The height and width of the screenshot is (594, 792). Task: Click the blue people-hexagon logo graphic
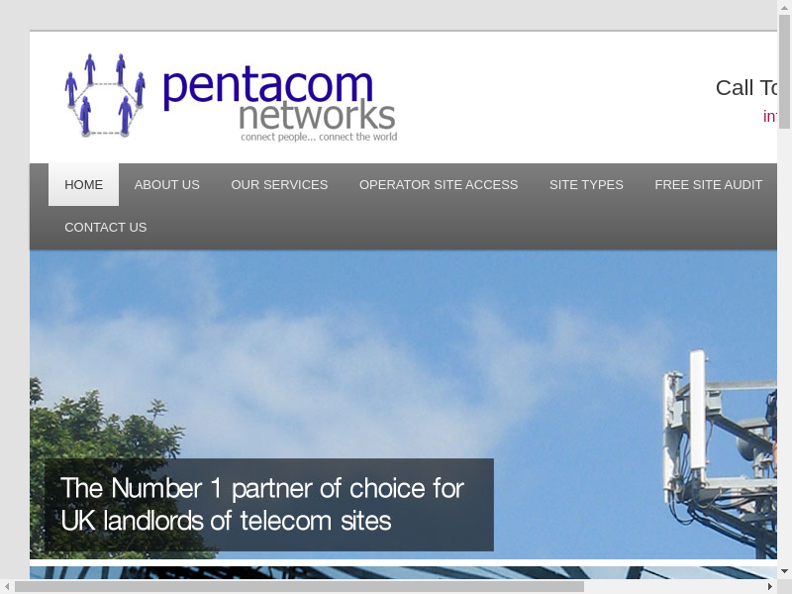pyautogui.click(x=105, y=95)
